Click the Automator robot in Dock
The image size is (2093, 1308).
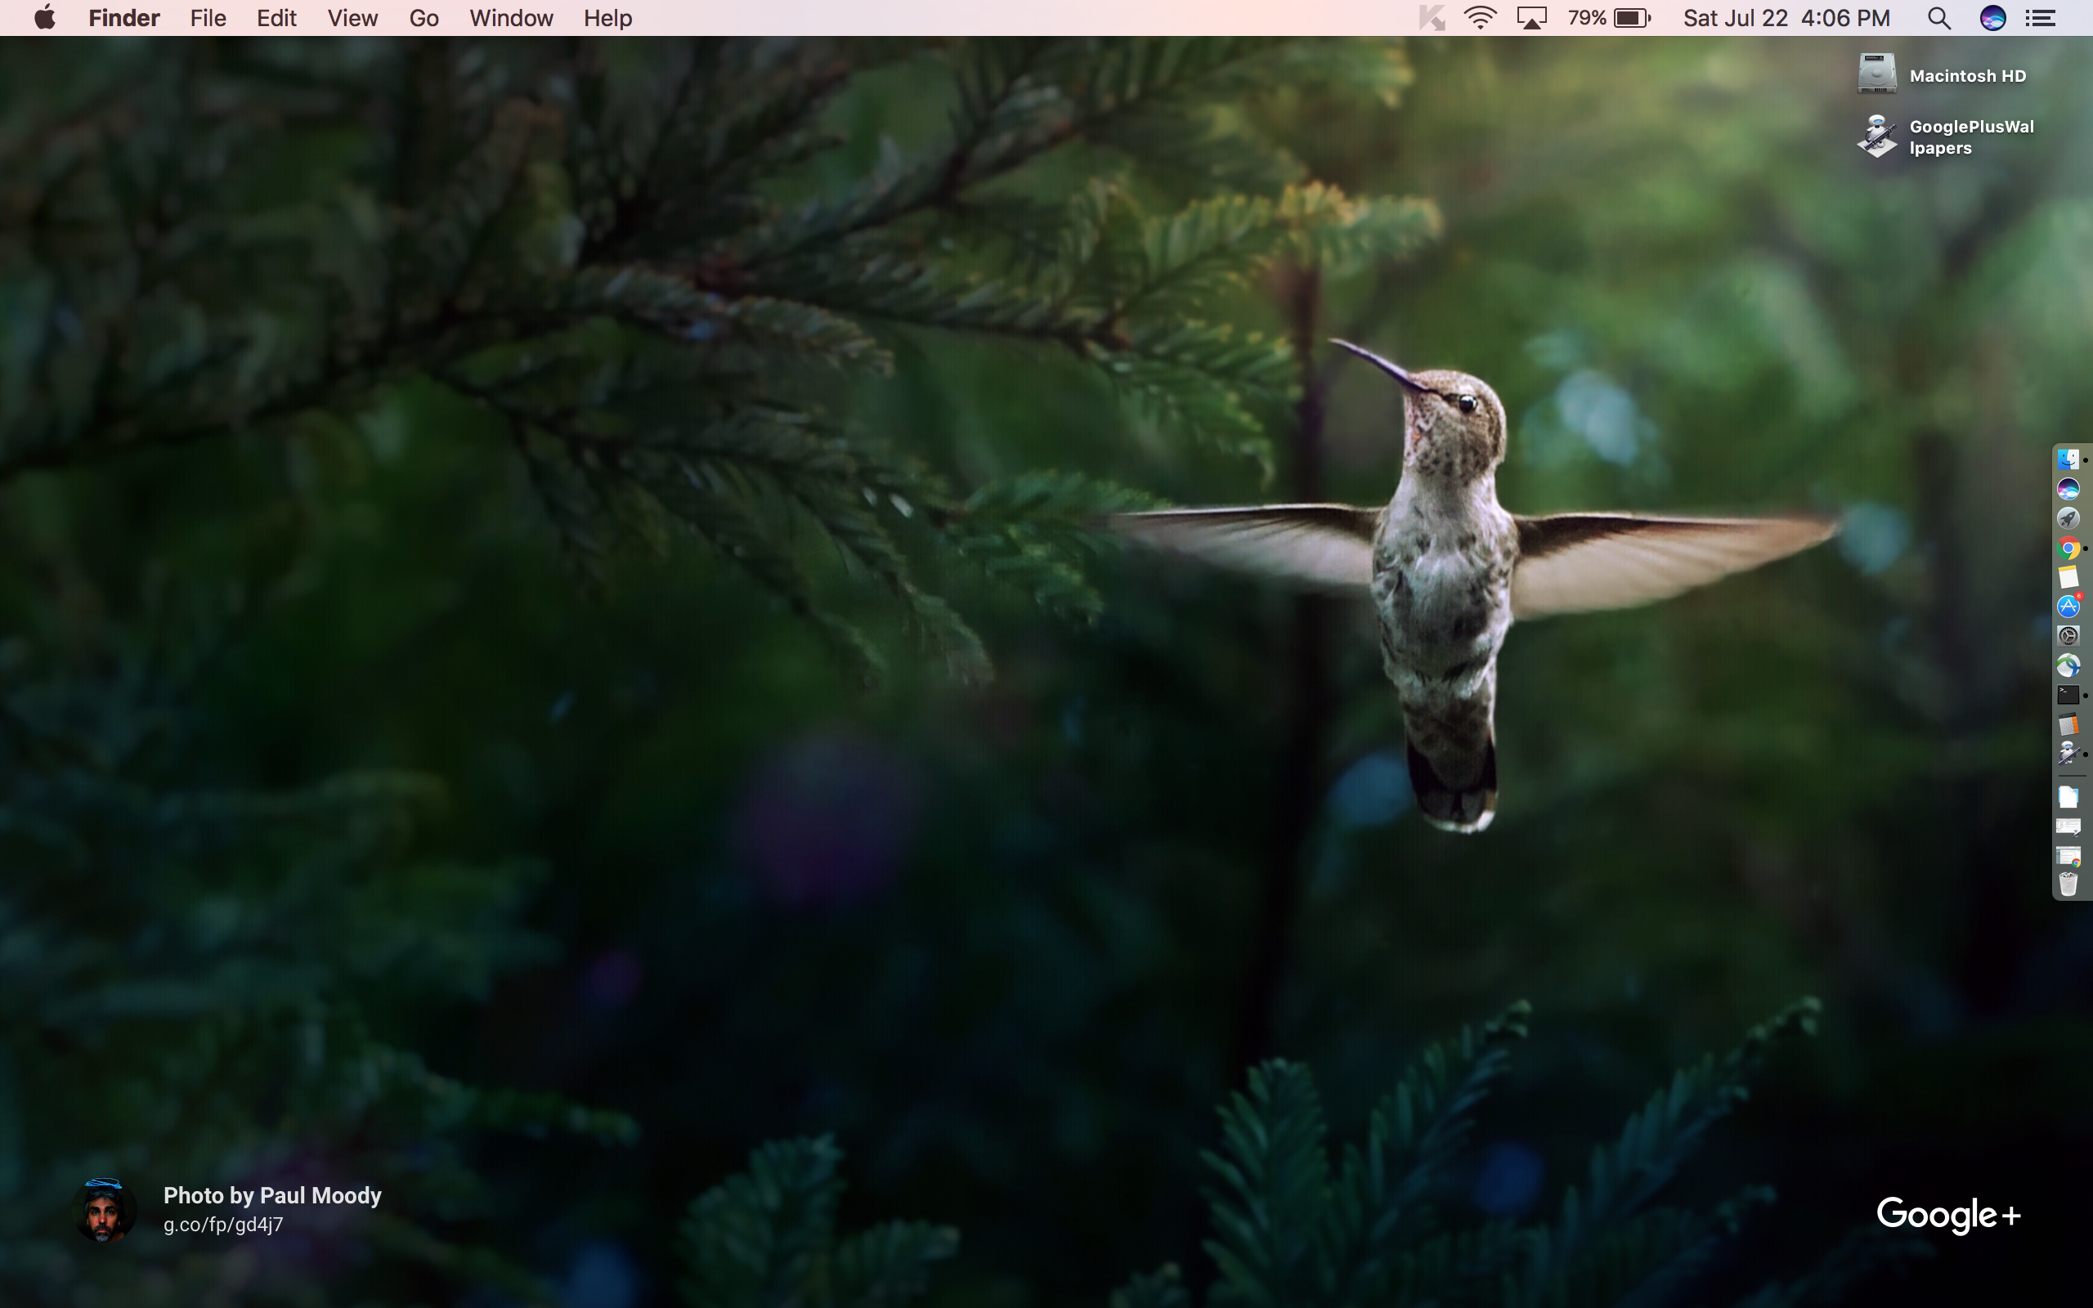pos(2068,754)
